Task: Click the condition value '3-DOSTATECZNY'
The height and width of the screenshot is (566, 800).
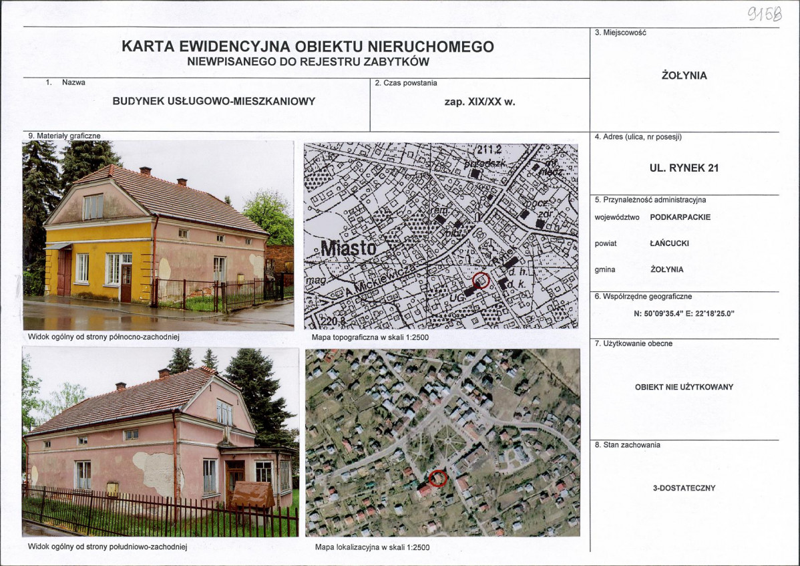Action: [x=684, y=488]
